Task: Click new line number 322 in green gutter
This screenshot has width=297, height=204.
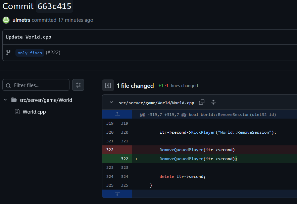Action: 125,159
